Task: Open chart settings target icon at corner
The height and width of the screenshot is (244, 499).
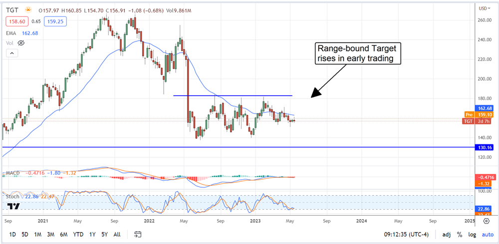Action: (x=486, y=221)
